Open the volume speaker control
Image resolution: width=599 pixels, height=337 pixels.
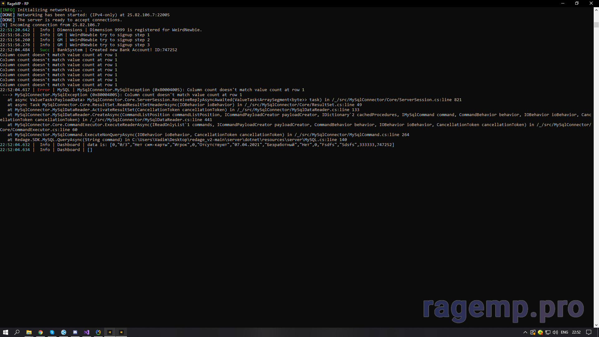pyautogui.click(x=555, y=332)
